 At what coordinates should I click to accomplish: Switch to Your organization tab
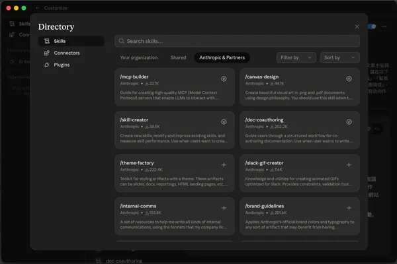point(138,57)
